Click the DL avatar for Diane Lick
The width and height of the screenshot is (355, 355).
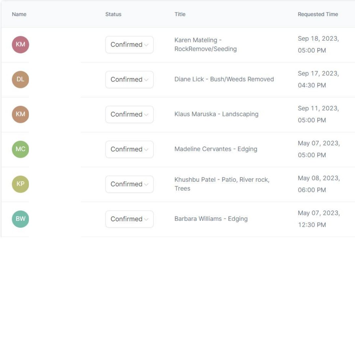click(x=20, y=80)
